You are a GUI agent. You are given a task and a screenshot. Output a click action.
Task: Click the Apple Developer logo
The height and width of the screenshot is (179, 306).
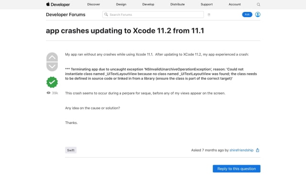coord(58,4)
